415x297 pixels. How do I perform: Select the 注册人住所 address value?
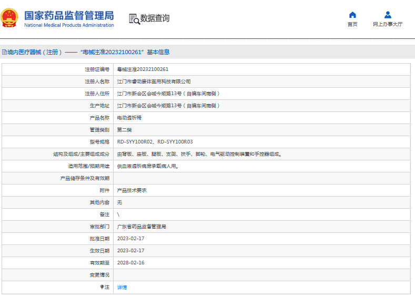[x=168, y=94]
